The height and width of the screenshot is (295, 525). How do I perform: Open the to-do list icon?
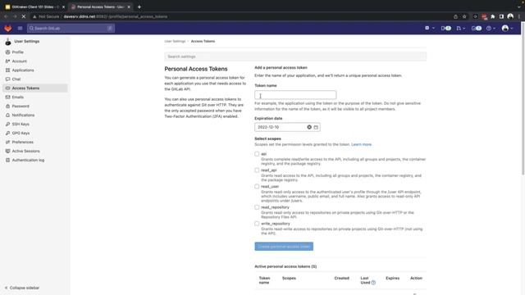[477, 29]
